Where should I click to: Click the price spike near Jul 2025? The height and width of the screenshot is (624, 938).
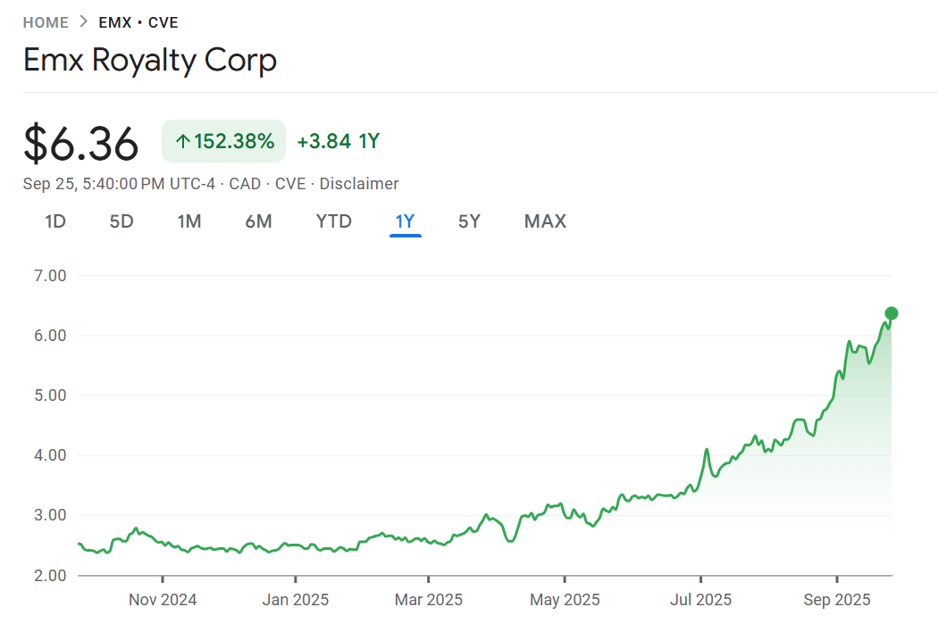(706, 449)
